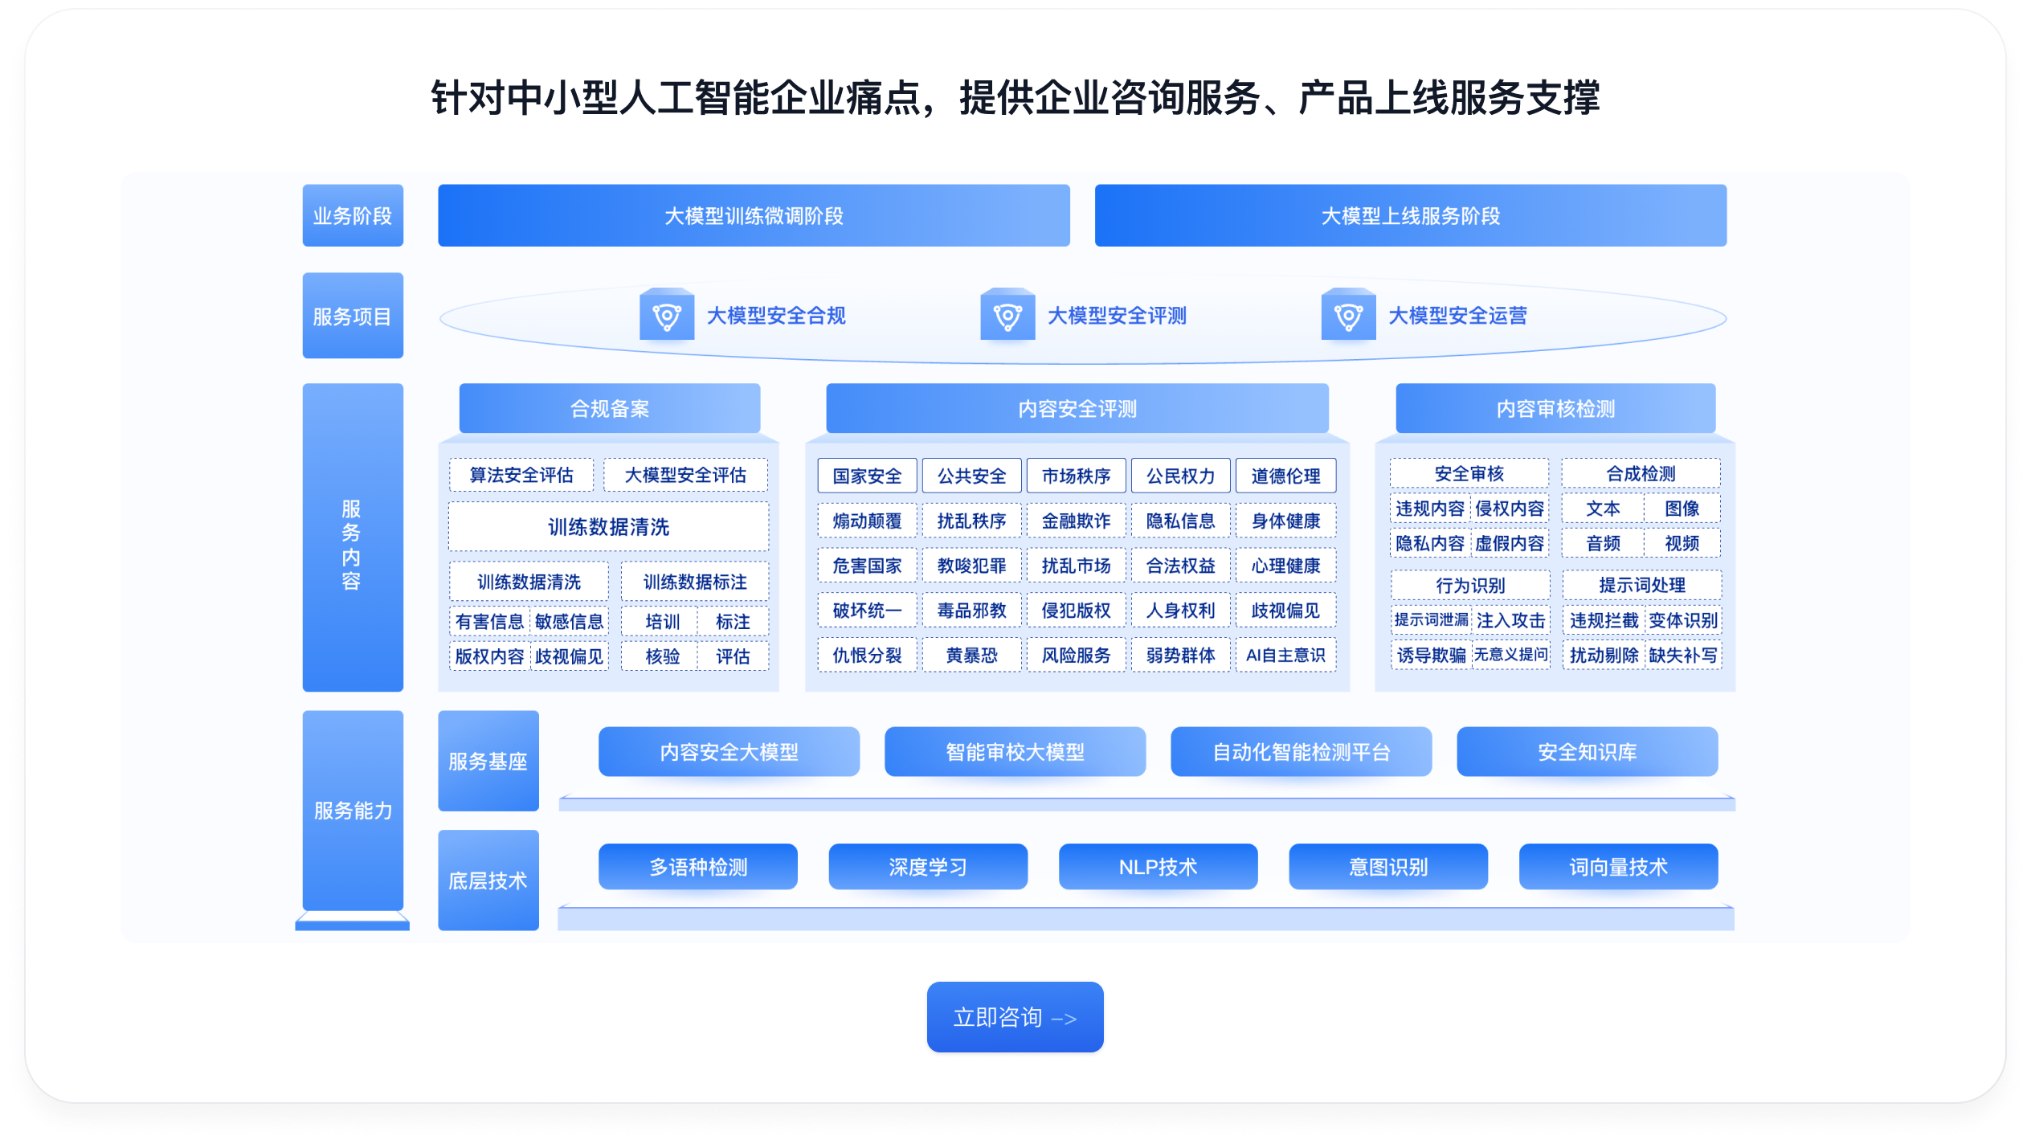Viewport: 2031px width, 1144px height.
Task: Click shield icon beside 大模型安全运营
Action: tap(1347, 315)
